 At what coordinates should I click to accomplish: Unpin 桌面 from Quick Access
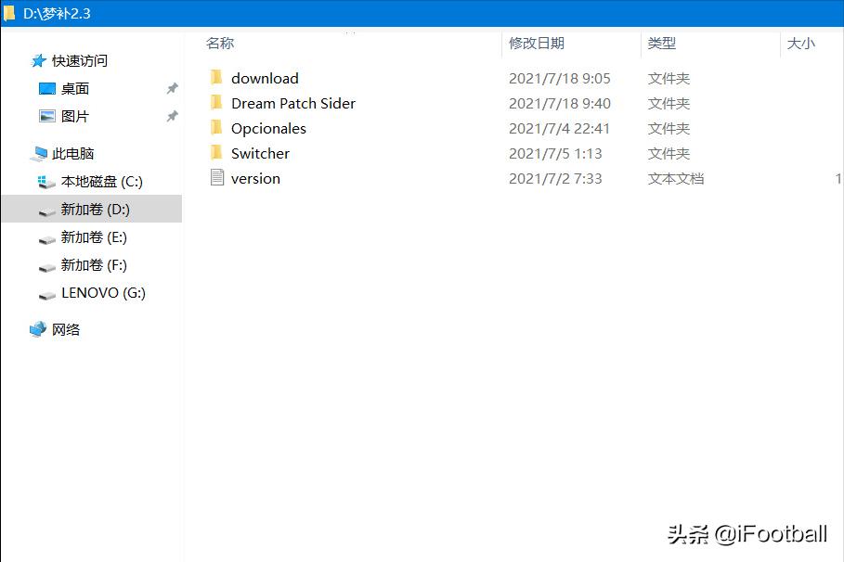171,89
